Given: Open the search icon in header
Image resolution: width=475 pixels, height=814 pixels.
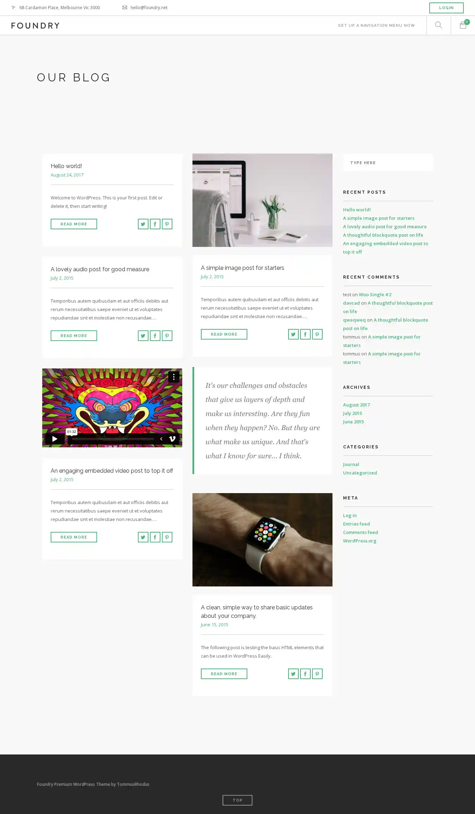Looking at the screenshot, I should coord(438,25).
